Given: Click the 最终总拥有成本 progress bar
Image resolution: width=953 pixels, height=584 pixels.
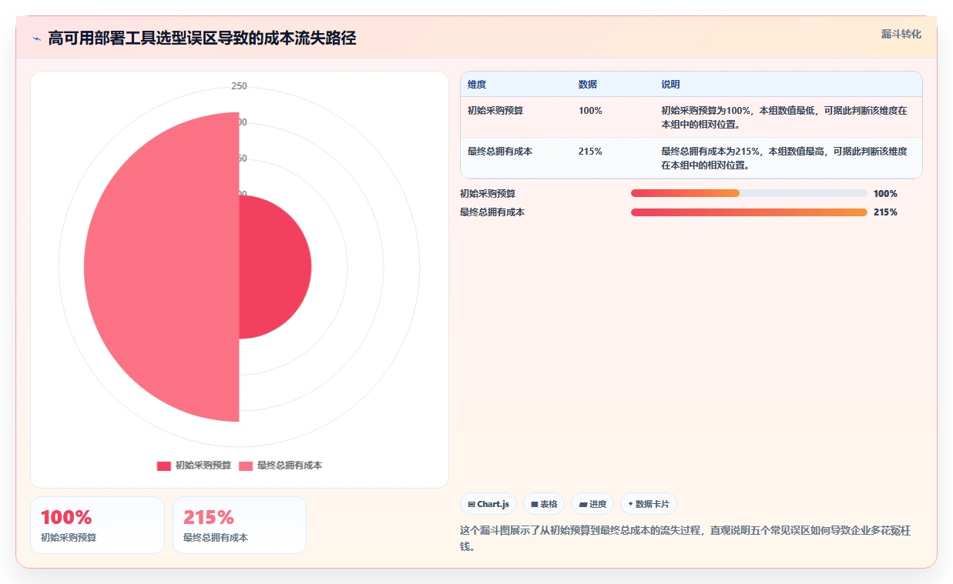Looking at the screenshot, I should (749, 212).
